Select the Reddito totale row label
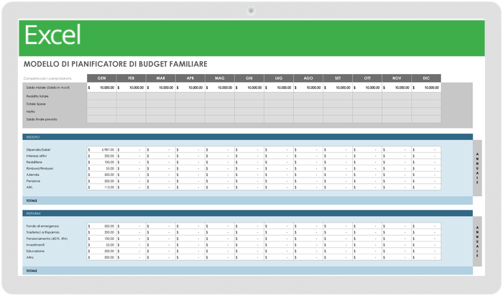Screen dimensions: 503x296 tap(37, 96)
